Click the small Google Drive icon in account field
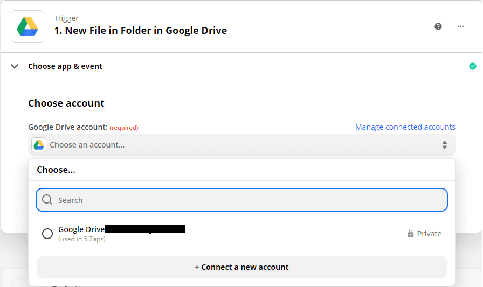The image size is (483, 287). coord(39,145)
